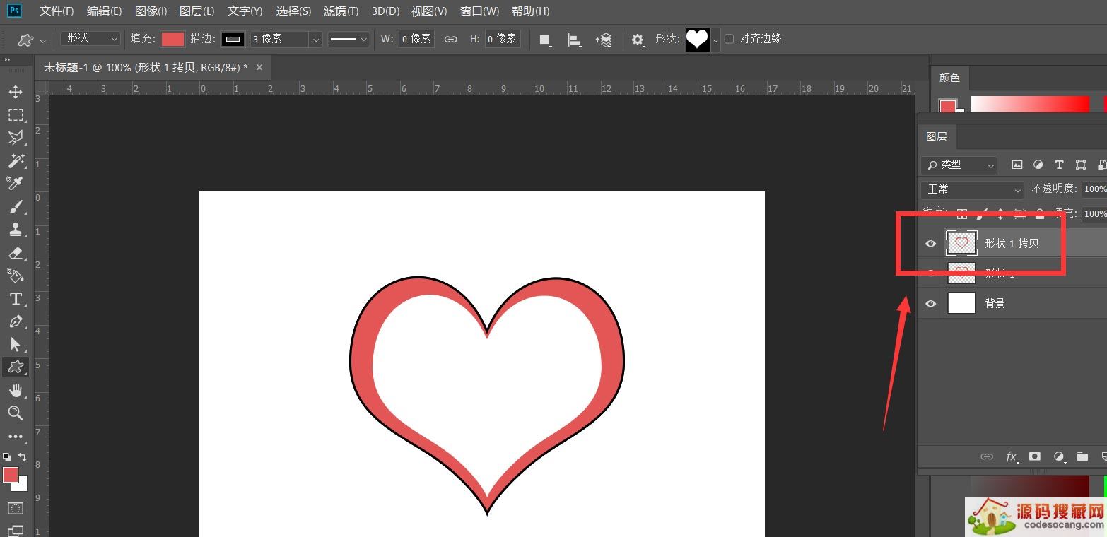
Task: Select the Eraser tool
Action: (16, 252)
